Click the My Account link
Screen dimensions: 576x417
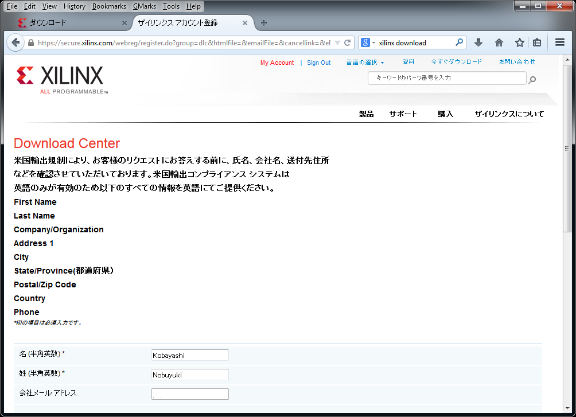(277, 63)
